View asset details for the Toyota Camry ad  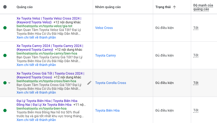[36, 65]
